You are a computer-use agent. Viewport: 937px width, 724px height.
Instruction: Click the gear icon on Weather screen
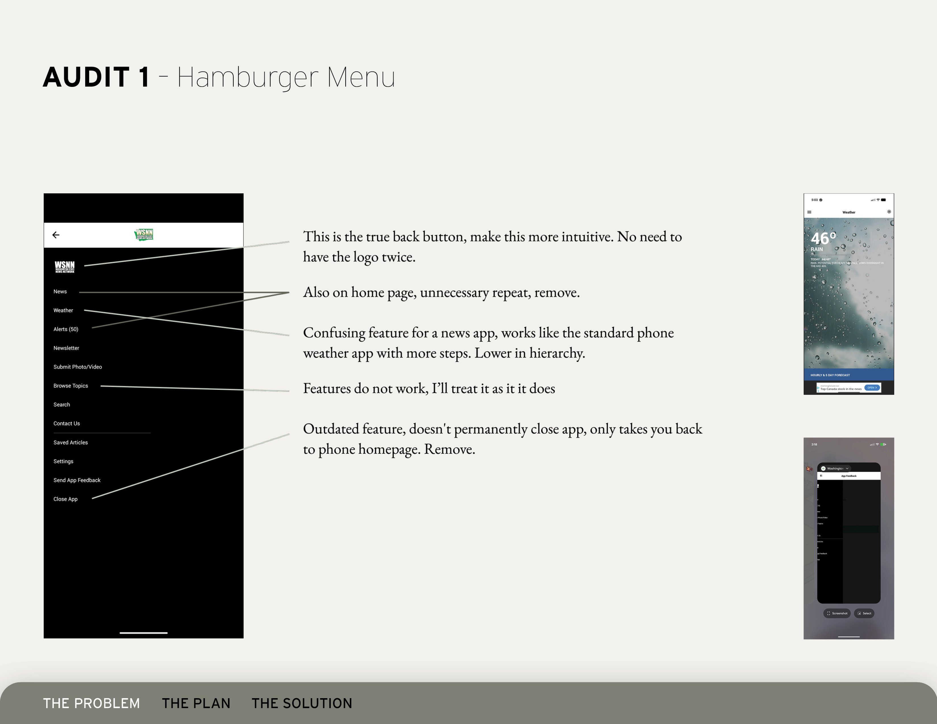click(889, 212)
